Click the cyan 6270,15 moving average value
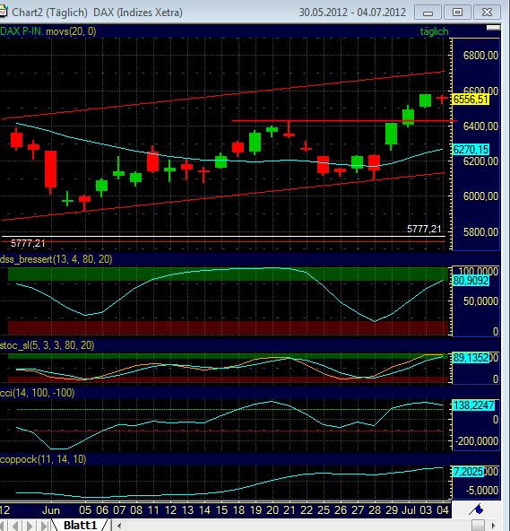This screenshot has height=531, width=510. click(471, 149)
